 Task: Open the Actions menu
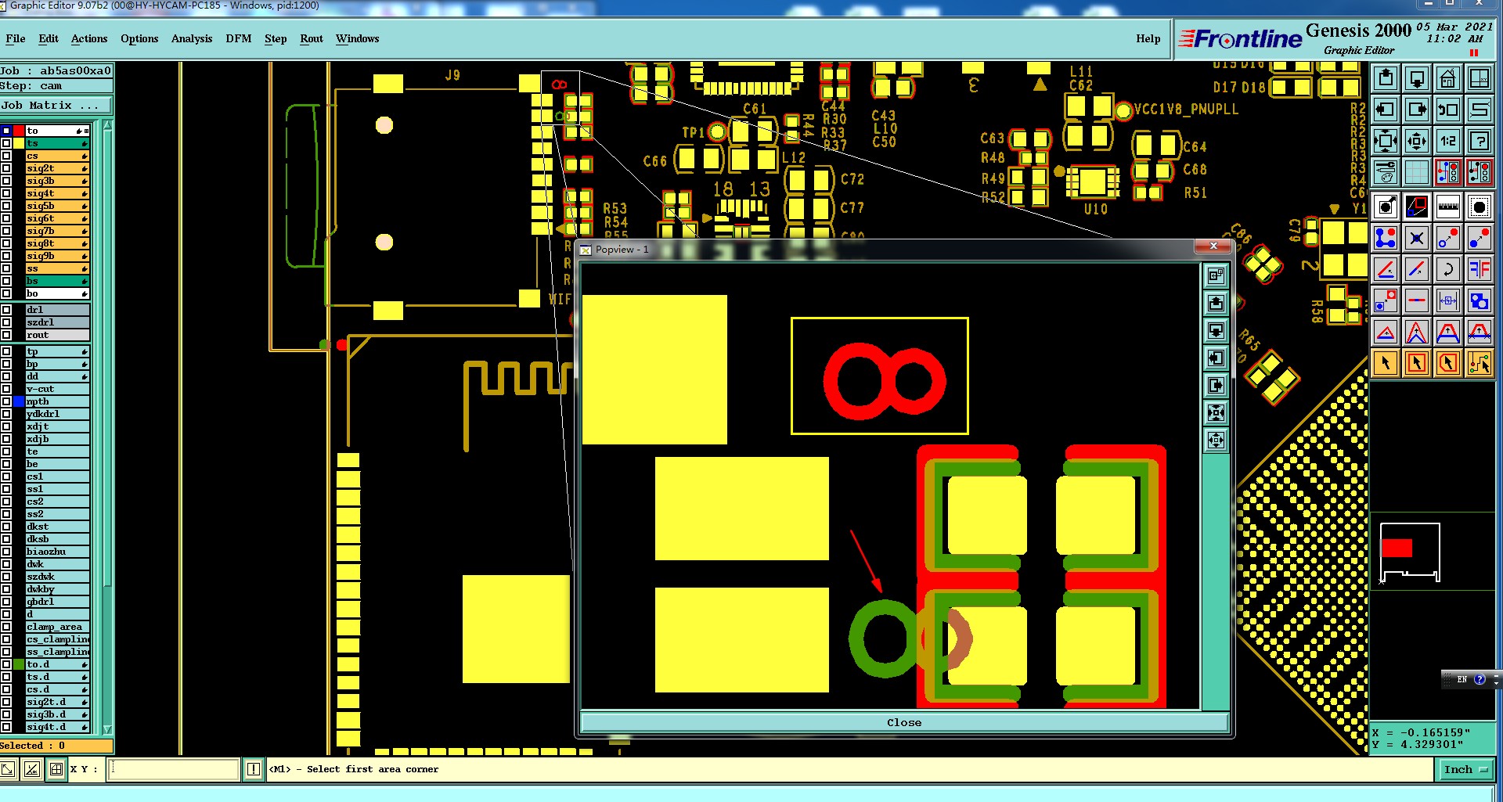coord(89,38)
